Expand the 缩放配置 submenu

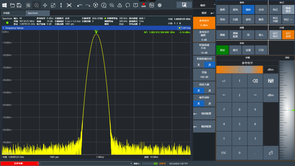(204, 113)
